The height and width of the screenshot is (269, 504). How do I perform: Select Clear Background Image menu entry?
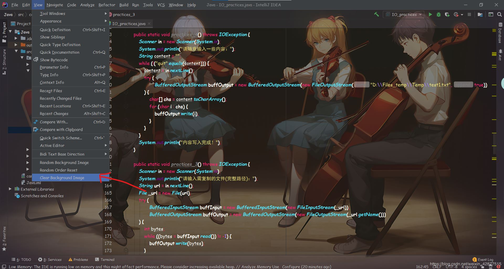(x=62, y=178)
